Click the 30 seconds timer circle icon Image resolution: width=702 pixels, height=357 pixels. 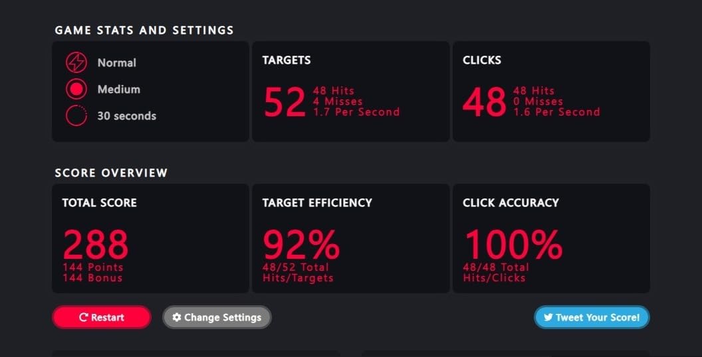click(x=76, y=115)
